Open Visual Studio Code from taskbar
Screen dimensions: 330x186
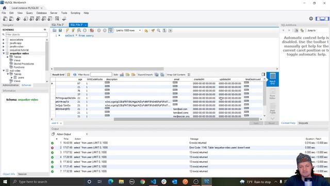[x=153, y=181]
